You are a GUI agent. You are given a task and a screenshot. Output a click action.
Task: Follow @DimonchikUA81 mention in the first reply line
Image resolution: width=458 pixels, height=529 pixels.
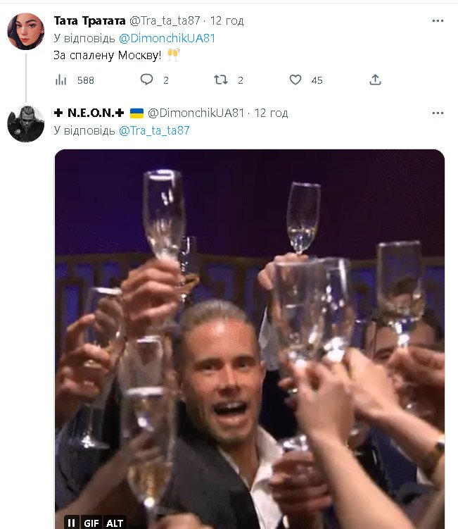click(x=167, y=38)
